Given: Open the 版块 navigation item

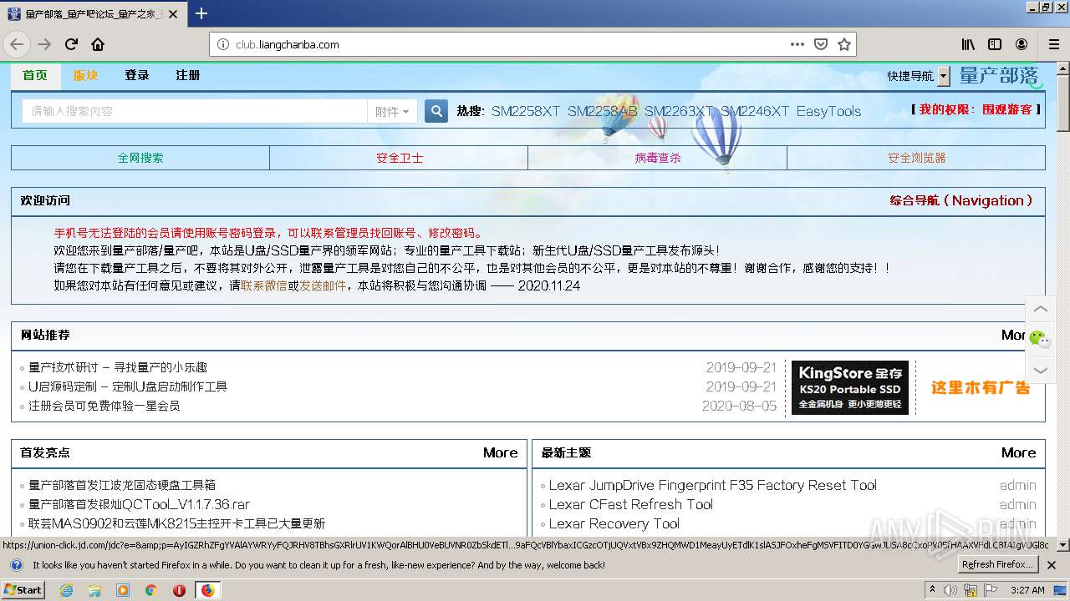Looking at the screenshot, I should 85,75.
